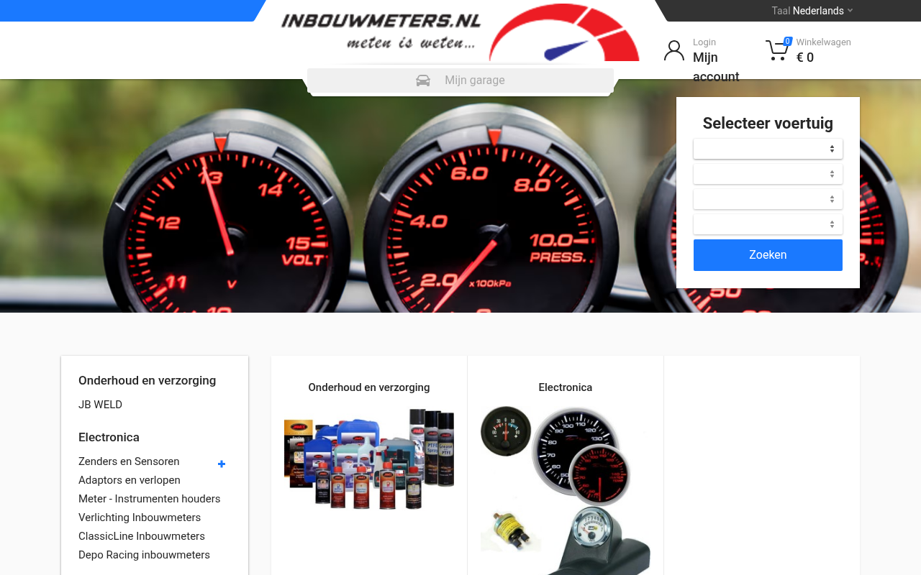Open Onderhoud en verzorging sidebar heading

click(x=147, y=380)
